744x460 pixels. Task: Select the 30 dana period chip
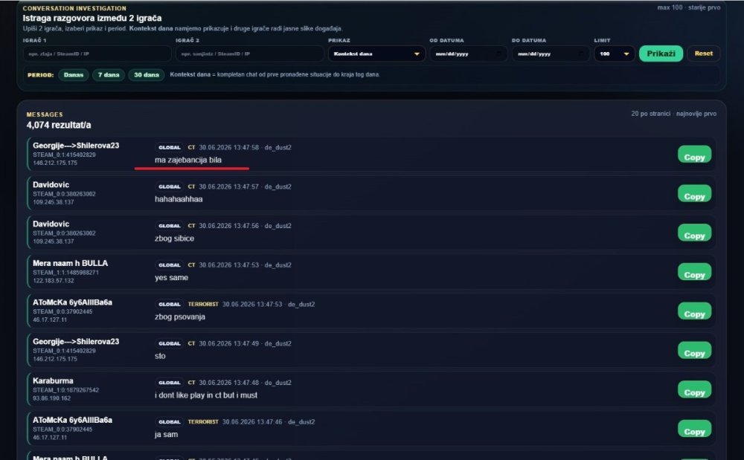[146, 75]
